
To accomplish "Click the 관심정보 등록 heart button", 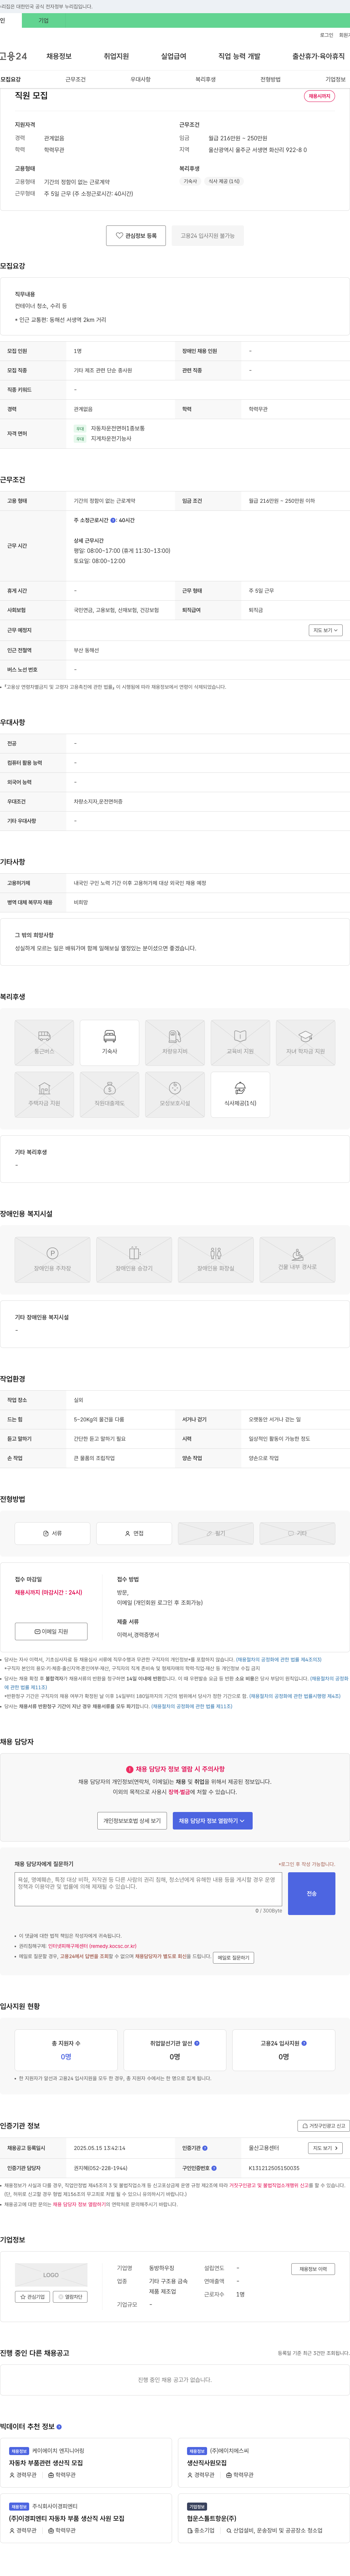I will tap(136, 236).
